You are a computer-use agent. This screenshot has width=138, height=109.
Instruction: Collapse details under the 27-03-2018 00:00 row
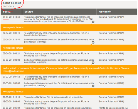click(93, 63)
